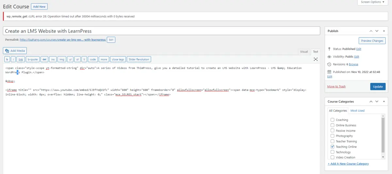Screen dimensions: 392x174
Task: Open the Screen Options dropdown
Action: click(x=373, y=2)
